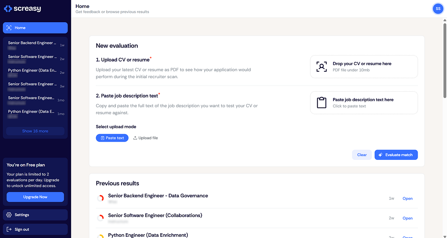The height and width of the screenshot is (238, 447).
Task: Expand the list with Show 16 more
Action: point(35,131)
